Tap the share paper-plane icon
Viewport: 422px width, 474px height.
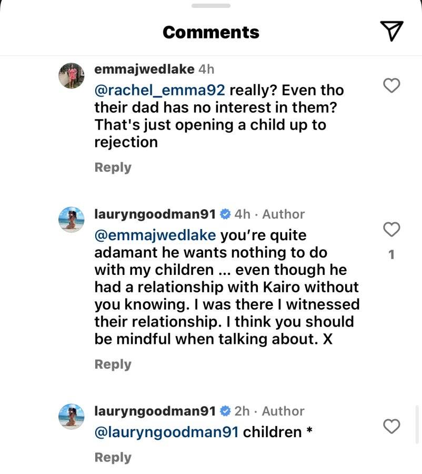[x=391, y=31]
